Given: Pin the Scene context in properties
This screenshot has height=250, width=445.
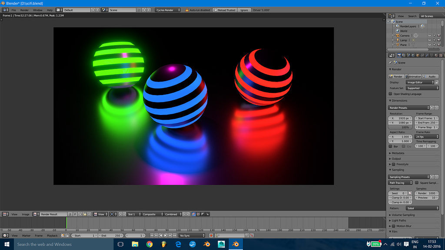Looking at the screenshot, I should click(x=390, y=62).
